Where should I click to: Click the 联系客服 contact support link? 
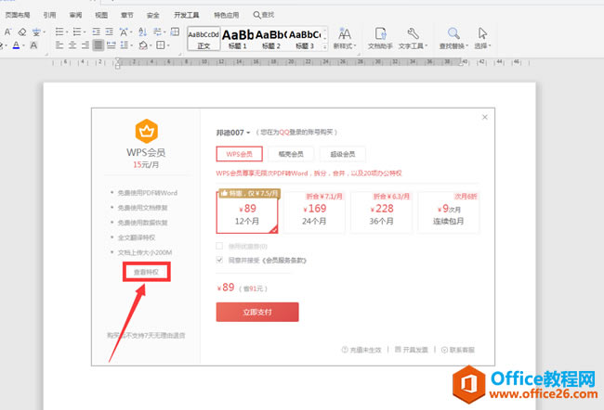[x=458, y=350]
